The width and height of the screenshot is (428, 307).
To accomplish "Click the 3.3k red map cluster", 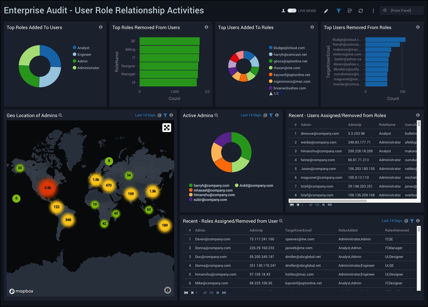I will (x=48, y=188).
